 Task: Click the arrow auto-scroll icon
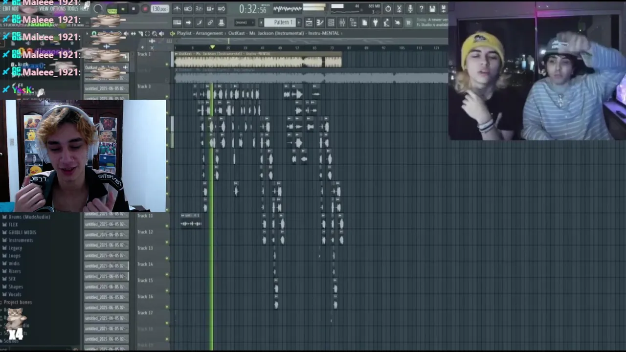tap(188, 22)
